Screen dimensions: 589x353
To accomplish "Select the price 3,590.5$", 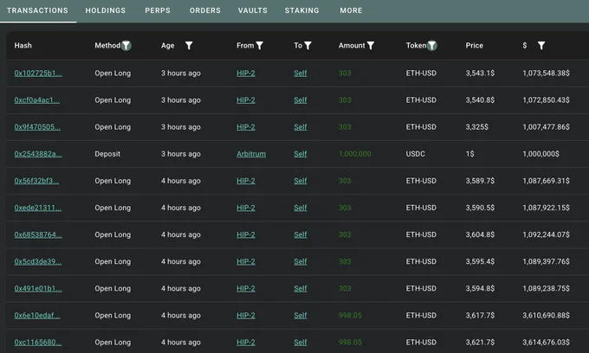I will click(480, 208).
